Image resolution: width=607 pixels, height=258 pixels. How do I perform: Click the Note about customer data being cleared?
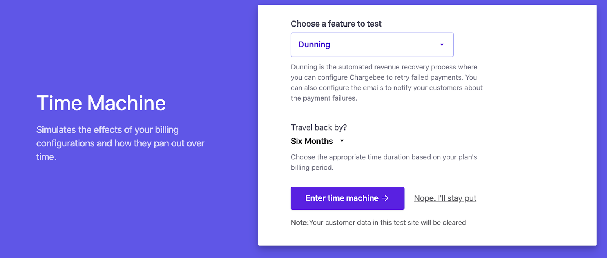click(378, 222)
